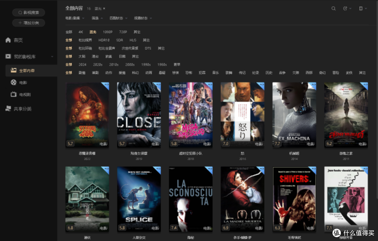Image resolution: width=378 pixels, height=241 pixels.
Task: Filter by decade 2020s
Action: click(x=98, y=65)
